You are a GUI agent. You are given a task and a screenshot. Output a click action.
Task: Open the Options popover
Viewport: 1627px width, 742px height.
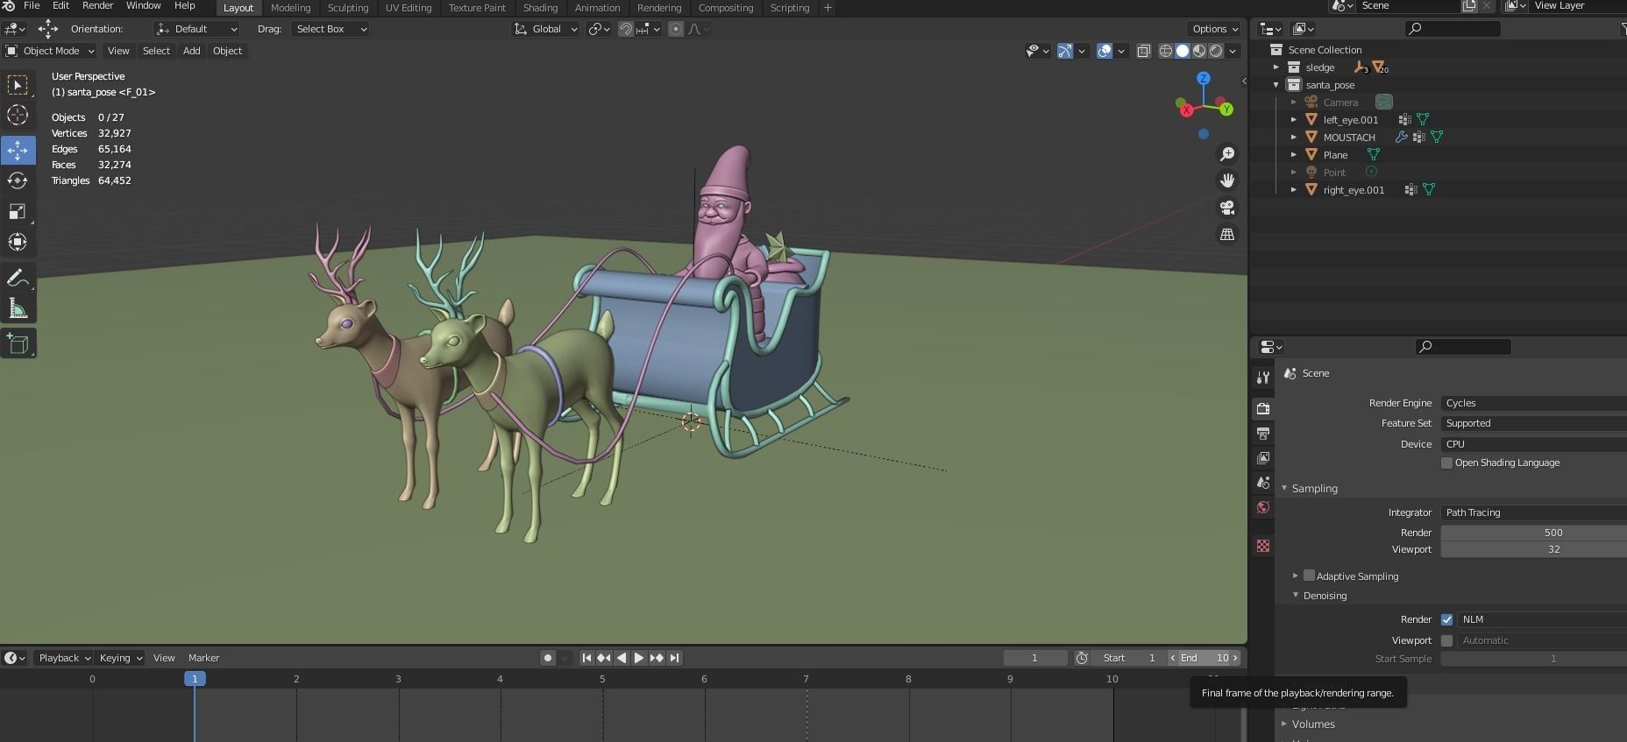(x=1215, y=29)
